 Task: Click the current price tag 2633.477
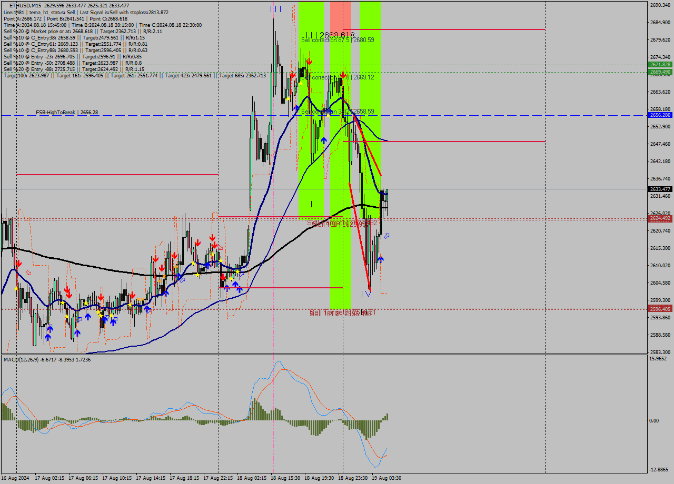point(660,189)
